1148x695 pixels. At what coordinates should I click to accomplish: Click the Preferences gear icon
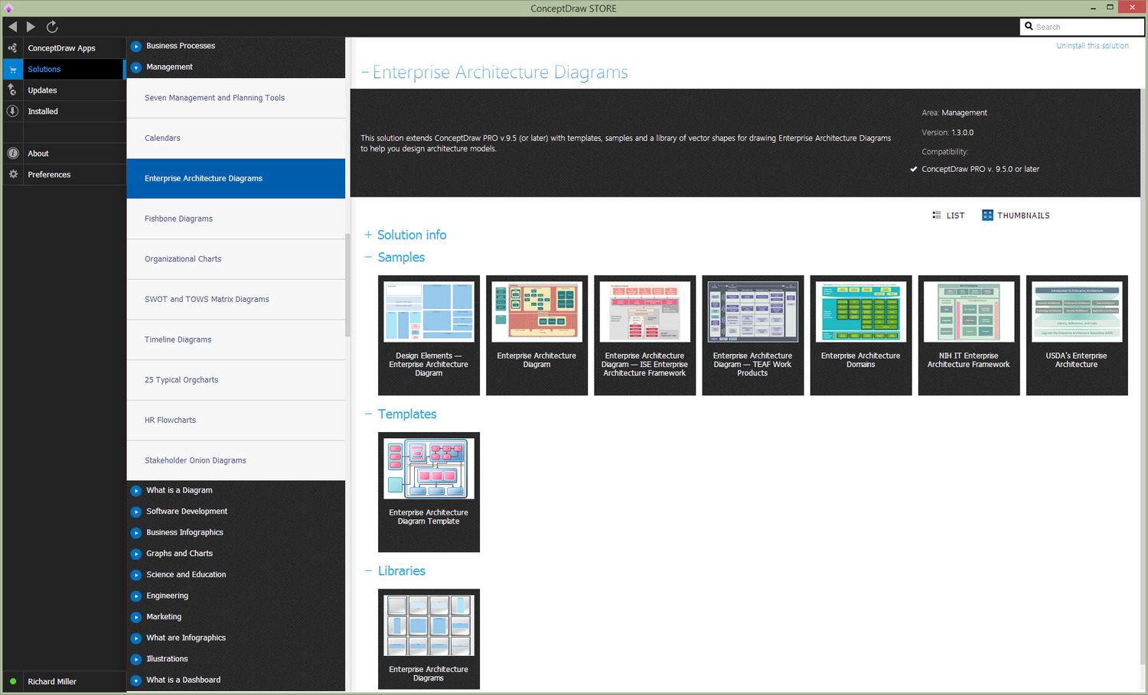tap(12, 174)
